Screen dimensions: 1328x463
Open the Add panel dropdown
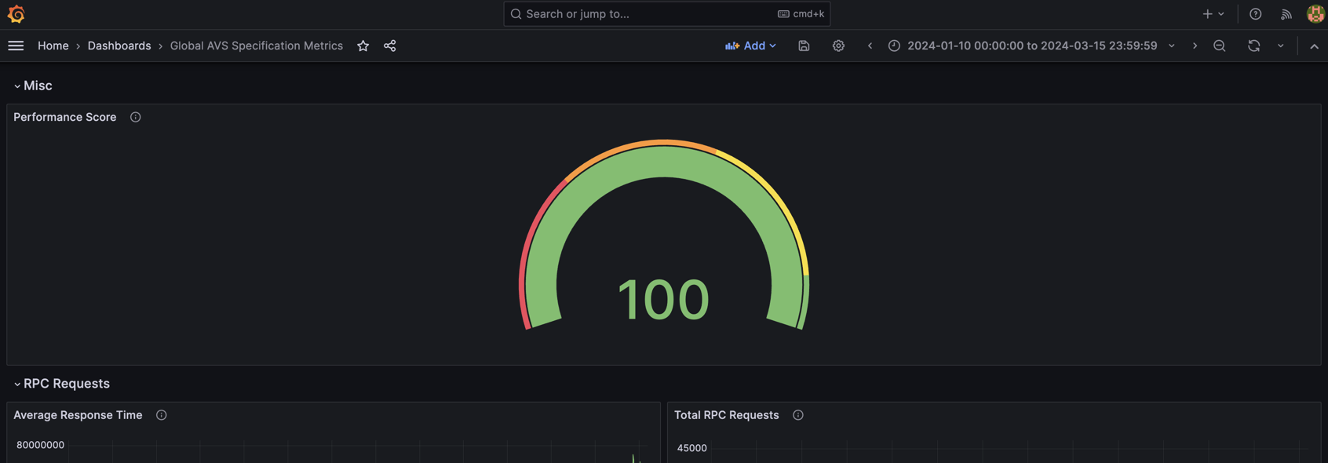pos(750,46)
